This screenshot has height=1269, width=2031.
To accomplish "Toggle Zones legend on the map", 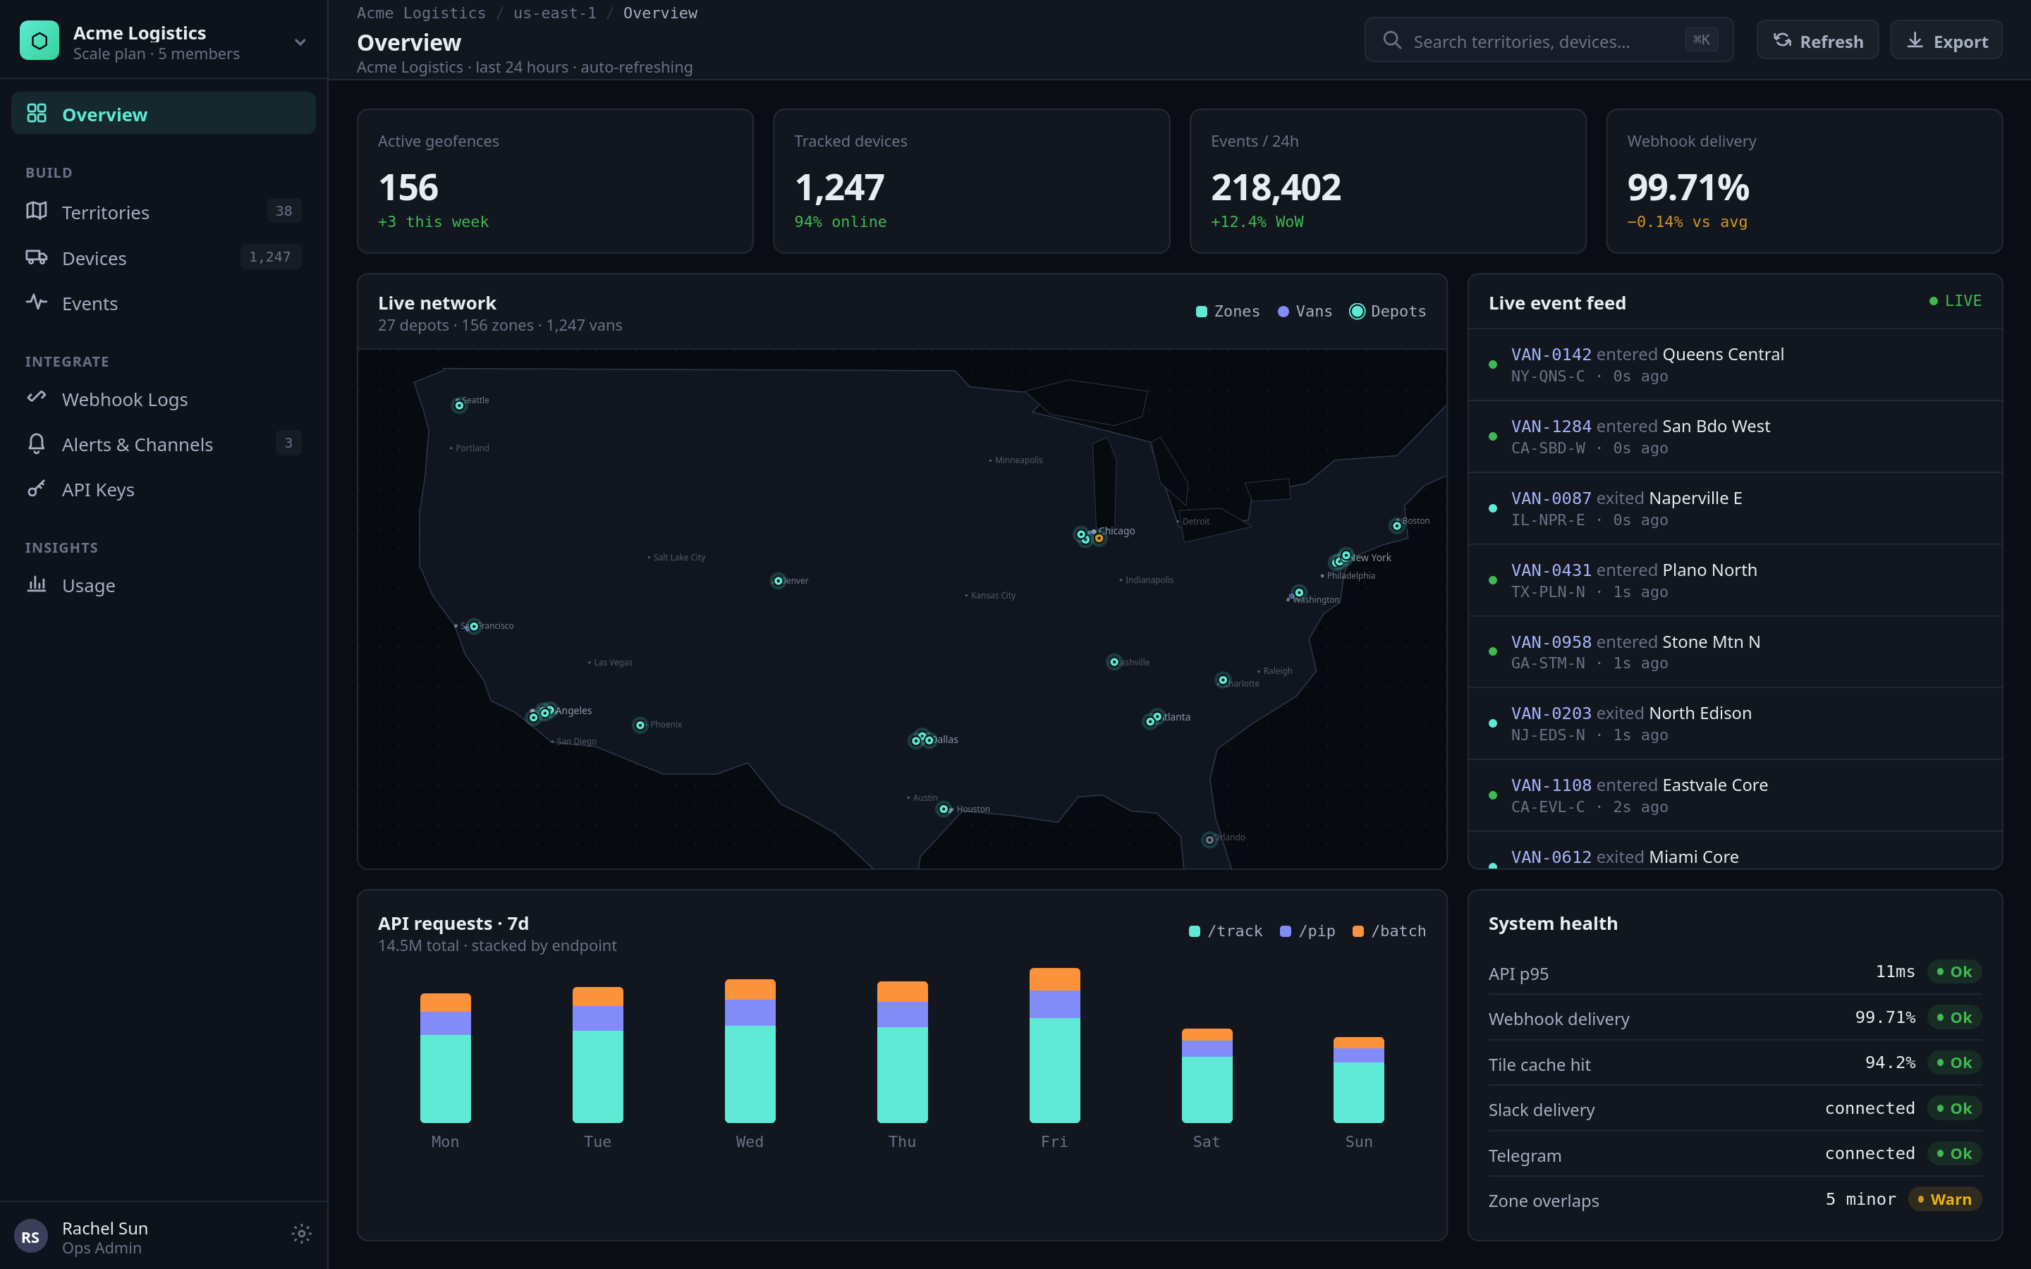I will 1228,312.
